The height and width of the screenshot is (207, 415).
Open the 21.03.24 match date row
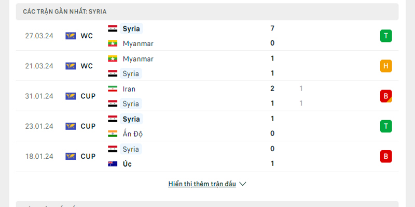pos(39,66)
